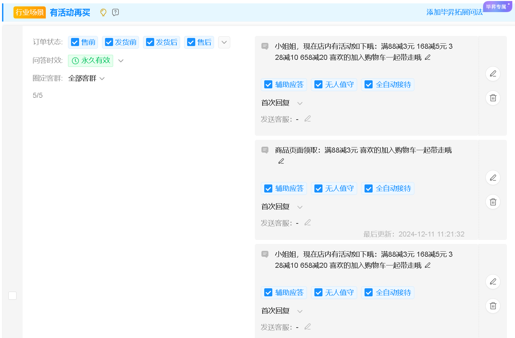Click the inline pencil after first reply text
Viewport: 515px width, 338px height.
pyautogui.click(x=427, y=57)
